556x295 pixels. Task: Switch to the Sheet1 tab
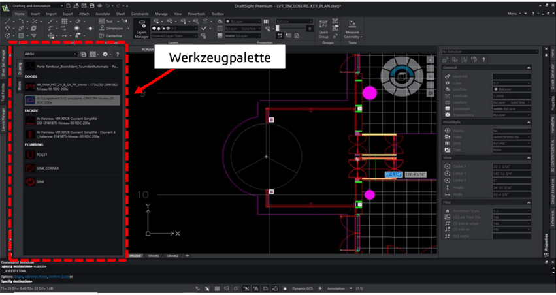(154, 256)
